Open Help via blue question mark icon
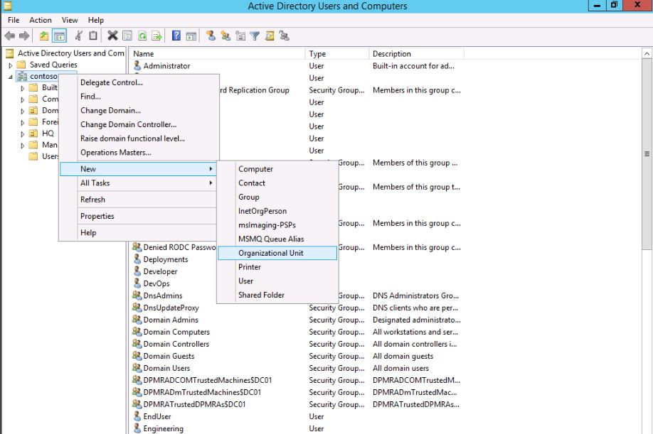The height and width of the screenshot is (434, 653). [175, 36]
